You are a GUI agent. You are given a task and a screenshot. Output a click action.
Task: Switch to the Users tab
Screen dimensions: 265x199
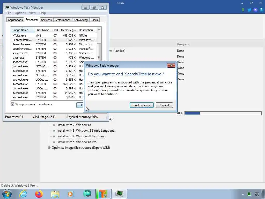[x=94, y=20]
